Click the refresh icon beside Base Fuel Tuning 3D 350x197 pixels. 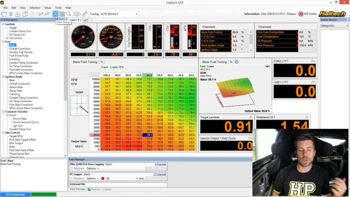point(237,62)
